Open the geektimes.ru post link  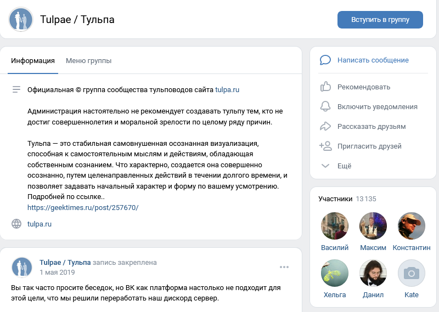[x=83, y=207]
